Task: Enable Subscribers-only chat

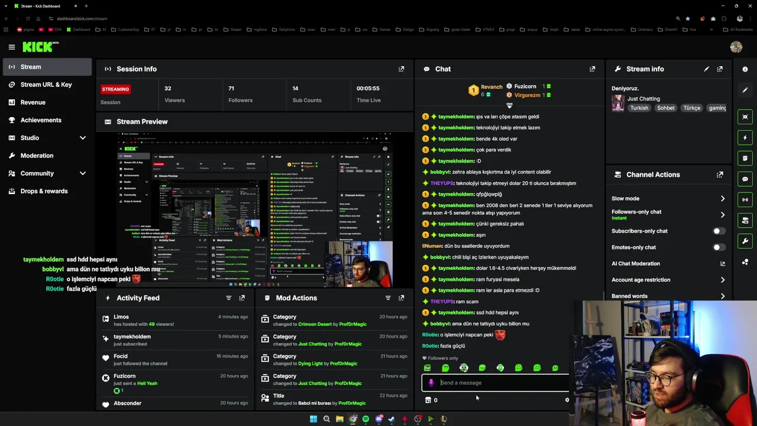Action: (x=719, y=231)
